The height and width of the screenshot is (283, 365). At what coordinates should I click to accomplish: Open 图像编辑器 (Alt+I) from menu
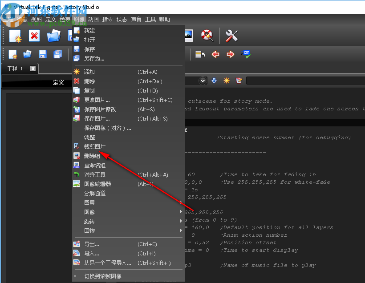point(129,184)
